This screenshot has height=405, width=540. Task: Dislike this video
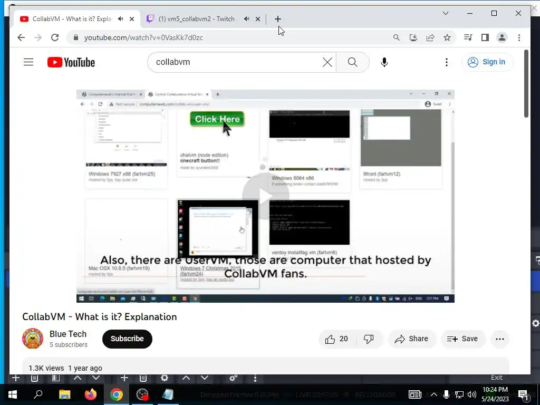coord(369,339)
